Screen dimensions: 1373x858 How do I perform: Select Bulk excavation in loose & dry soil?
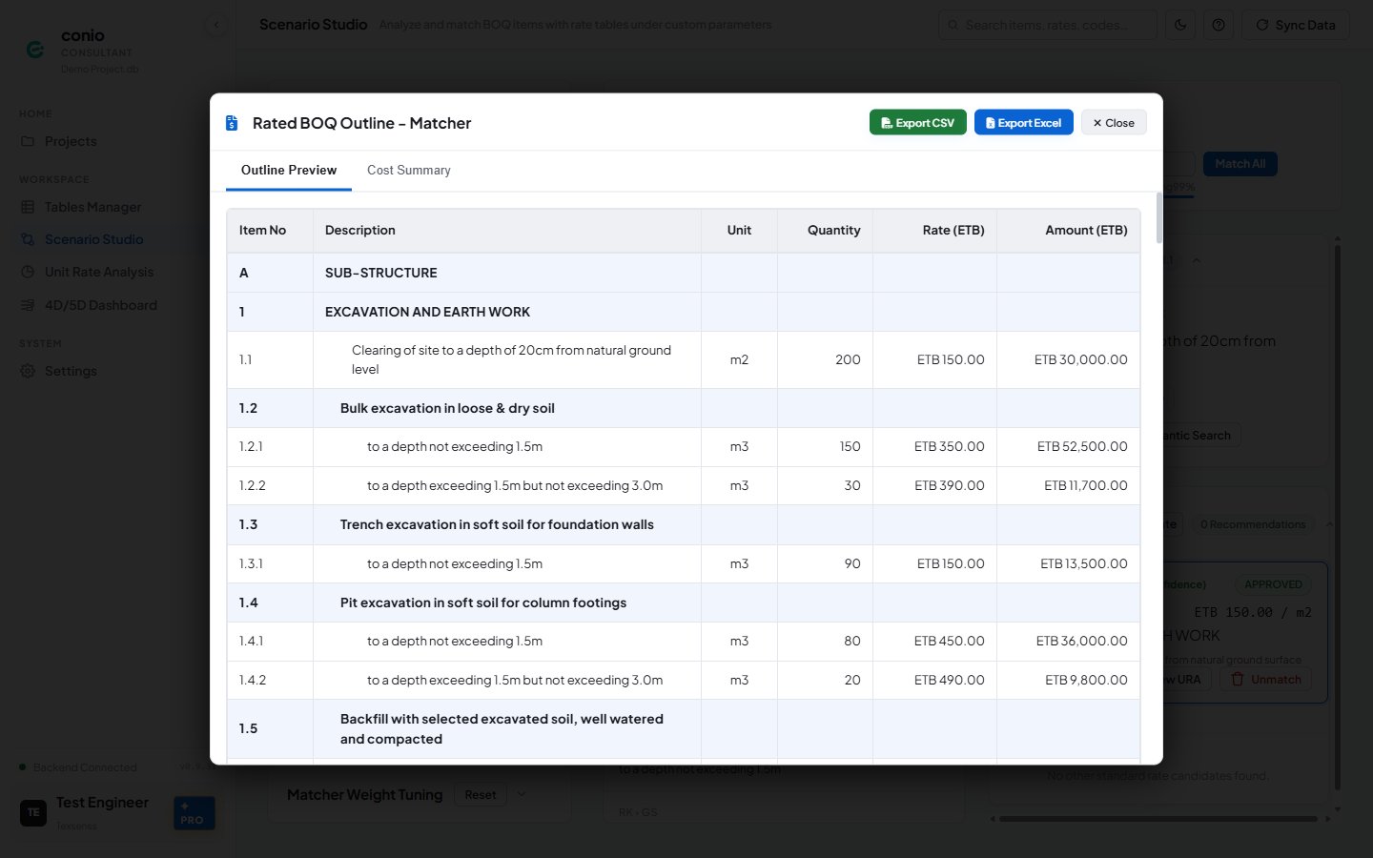coord(447,408)
